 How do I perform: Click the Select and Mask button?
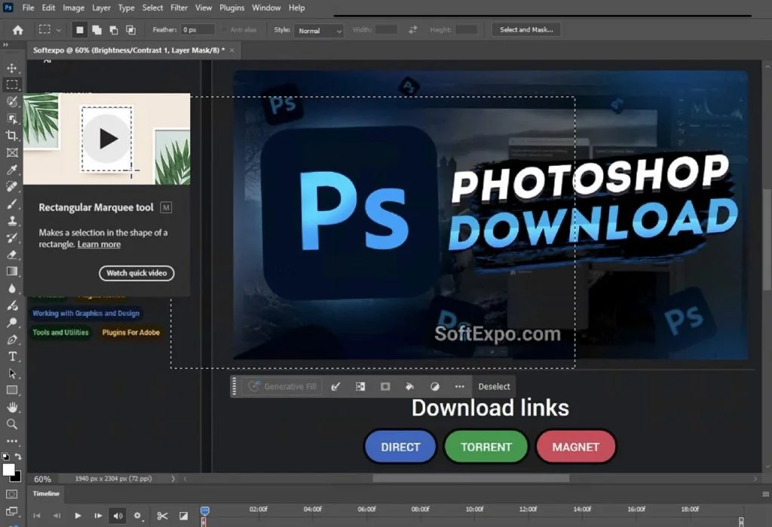pyautogui.click(x=528, y=29)
